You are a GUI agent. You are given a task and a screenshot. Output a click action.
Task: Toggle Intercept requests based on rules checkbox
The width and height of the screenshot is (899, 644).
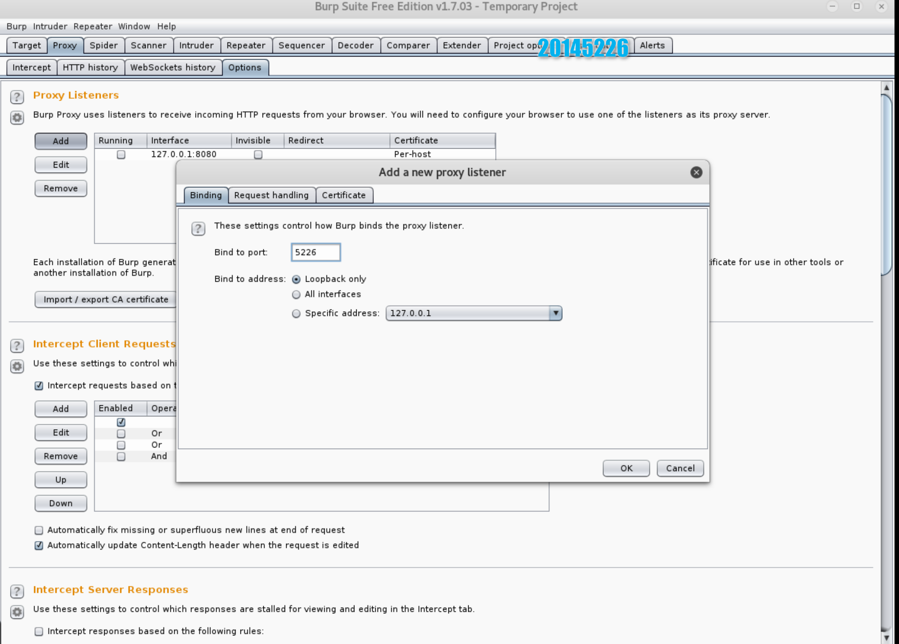(x=39, y=386)
